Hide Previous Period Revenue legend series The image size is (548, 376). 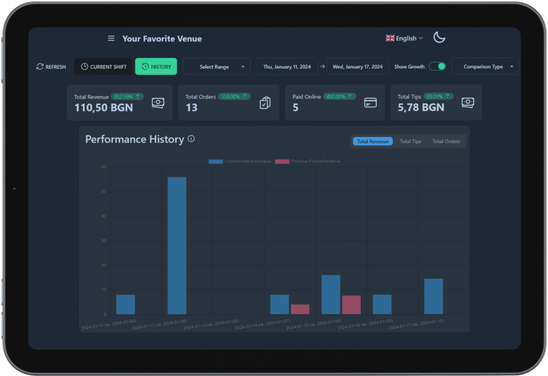pos(308,161)
